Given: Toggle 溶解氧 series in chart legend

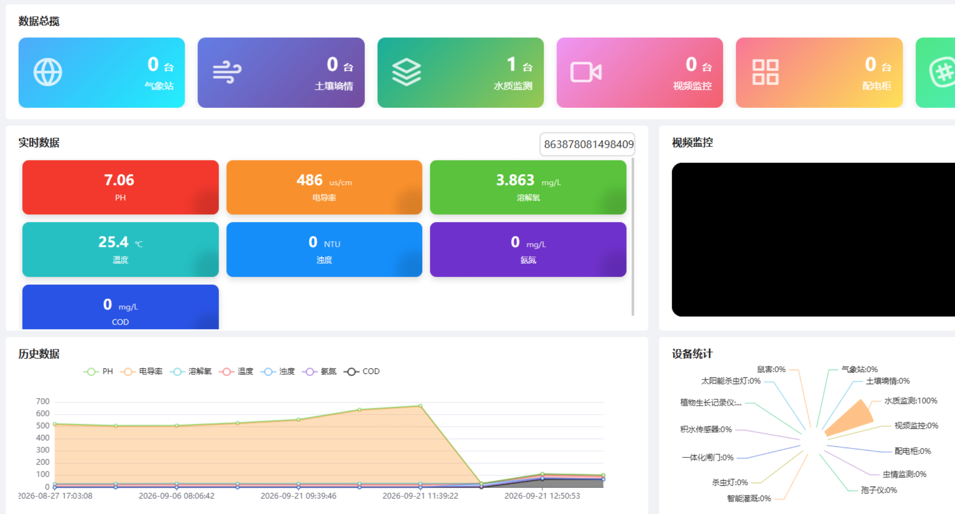Looking at the screenshot, I should click(x=191, y=371).
